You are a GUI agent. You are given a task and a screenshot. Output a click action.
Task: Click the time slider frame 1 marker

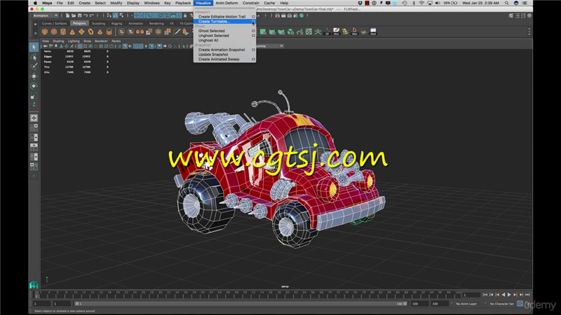36,295
